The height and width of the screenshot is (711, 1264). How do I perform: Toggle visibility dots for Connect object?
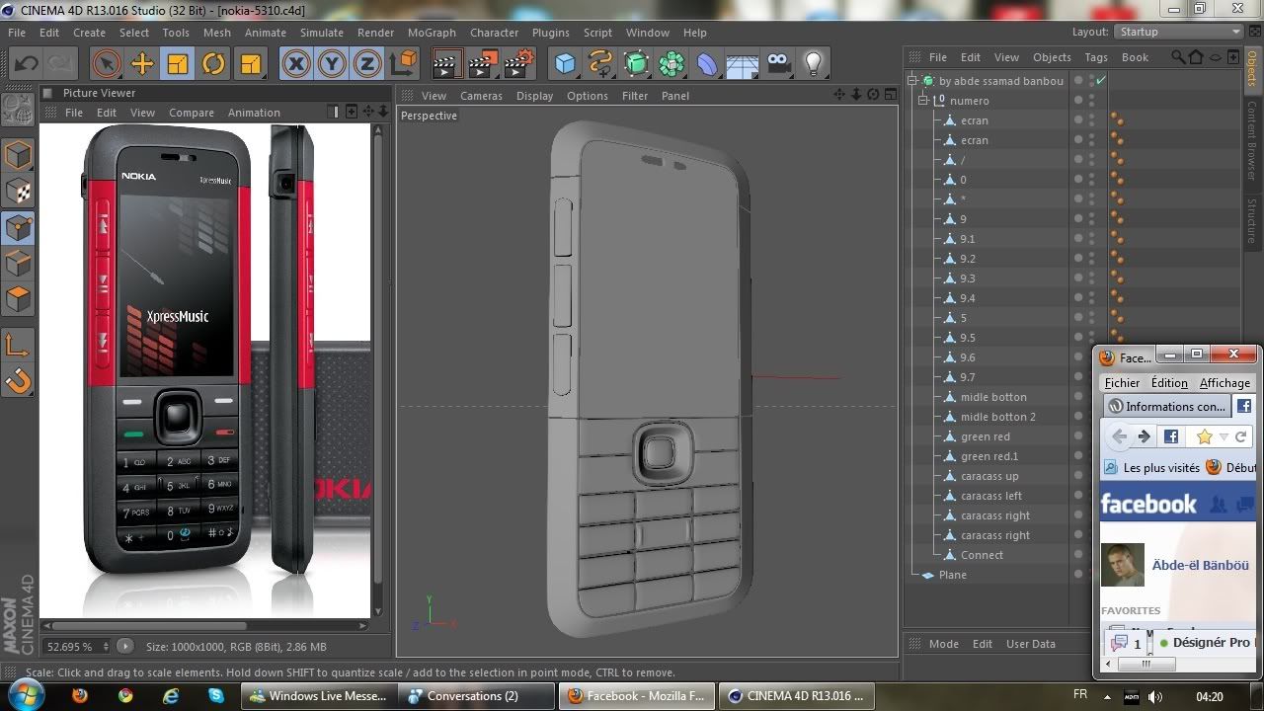[x=1091, y=555]
